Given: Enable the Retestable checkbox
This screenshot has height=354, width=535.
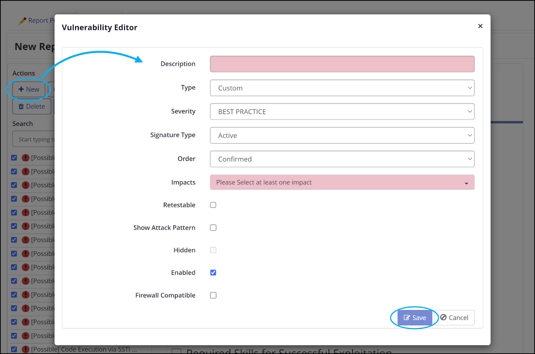Looking at the screenshot, I should tap(213, 205).
